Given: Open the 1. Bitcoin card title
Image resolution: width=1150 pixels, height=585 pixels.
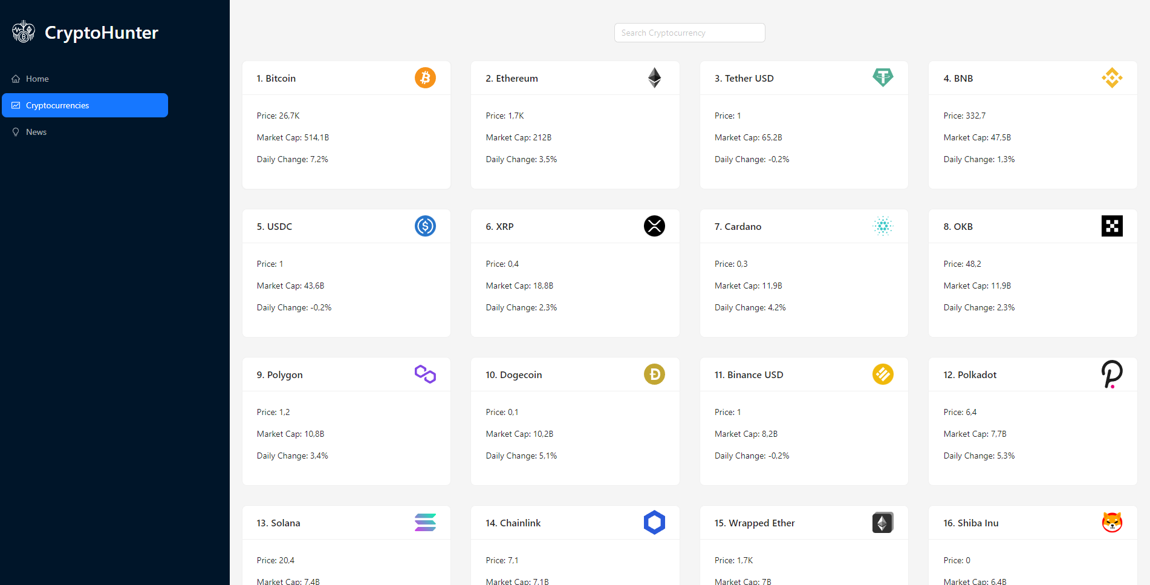Looking at the screenshot, I should pyautogui.click(x=276, y=78).
